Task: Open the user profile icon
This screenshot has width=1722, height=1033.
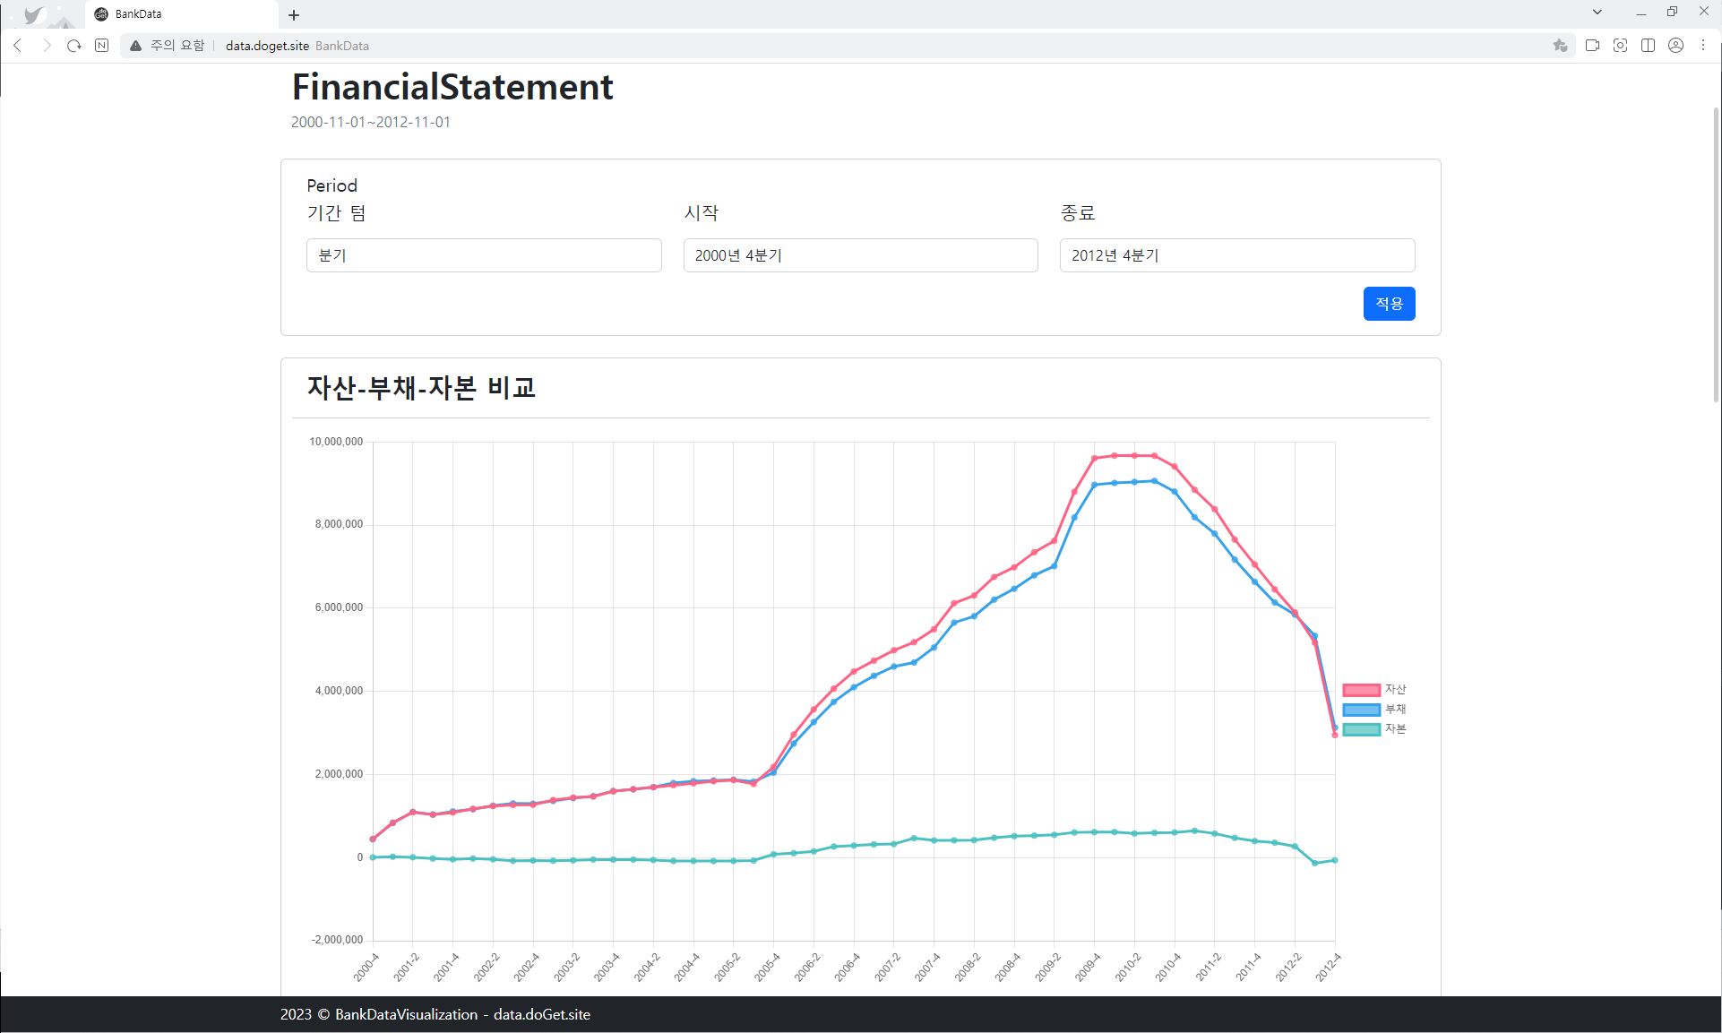Action: pos(1675,46)
